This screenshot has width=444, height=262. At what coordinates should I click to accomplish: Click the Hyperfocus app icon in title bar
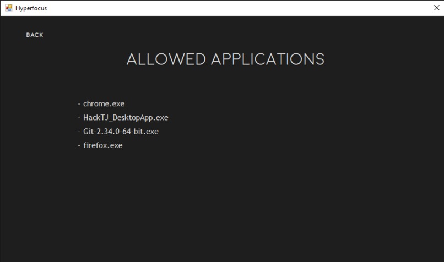click(x=8, y=8)
